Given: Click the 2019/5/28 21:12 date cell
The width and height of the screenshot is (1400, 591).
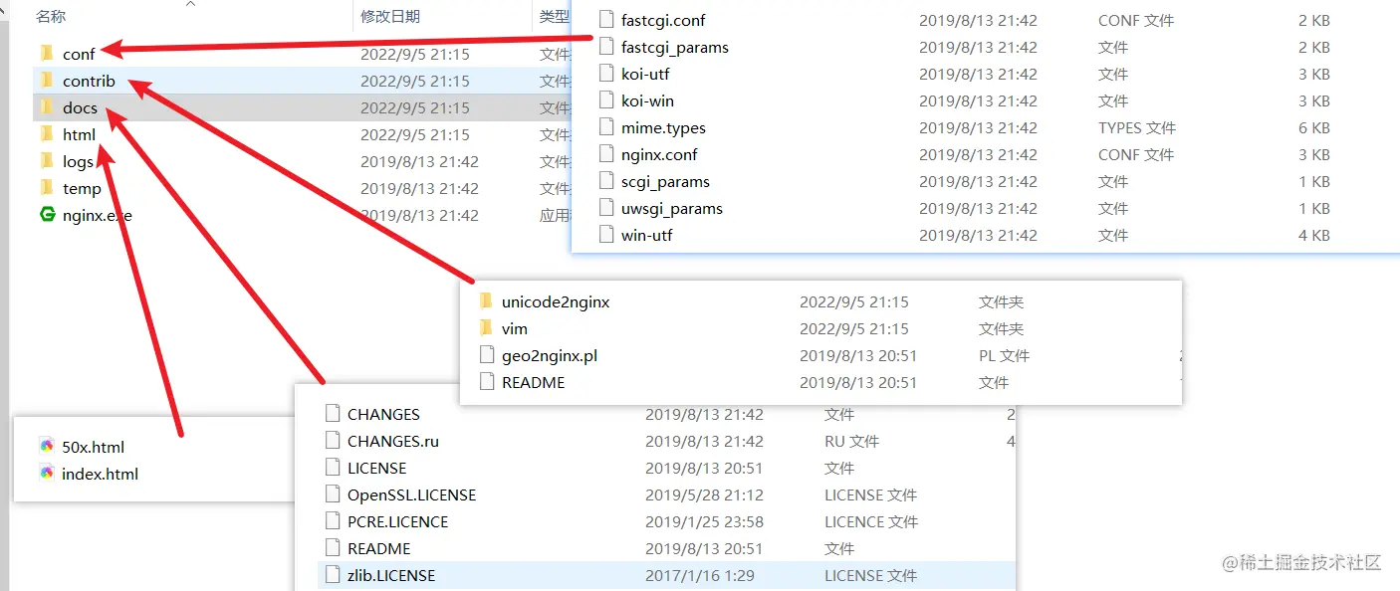Looking at the screenshot, I should click(705, 494).
